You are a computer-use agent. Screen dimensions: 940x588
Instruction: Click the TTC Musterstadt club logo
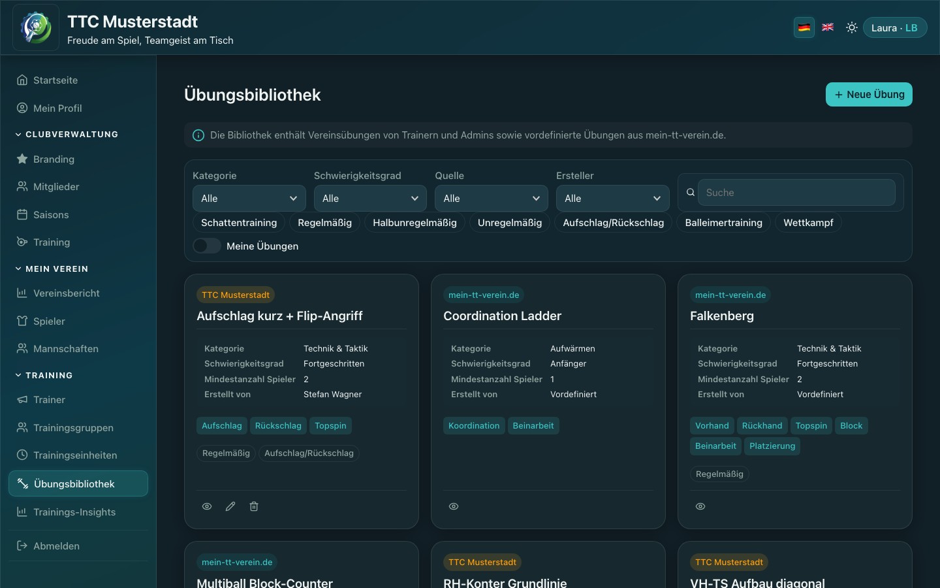[36, 27]
